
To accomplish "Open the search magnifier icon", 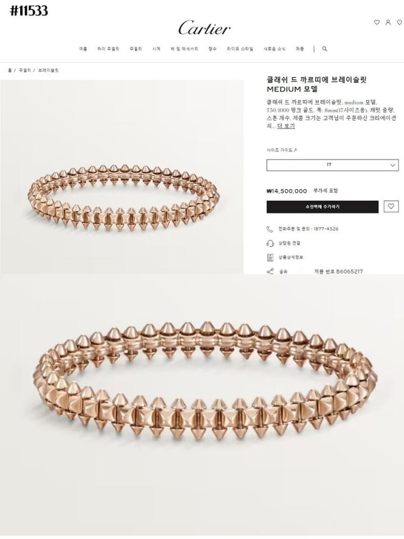I will 325,49.
